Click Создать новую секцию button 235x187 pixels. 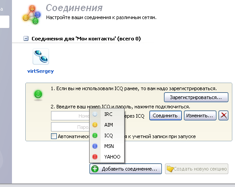tap(196, 169)
